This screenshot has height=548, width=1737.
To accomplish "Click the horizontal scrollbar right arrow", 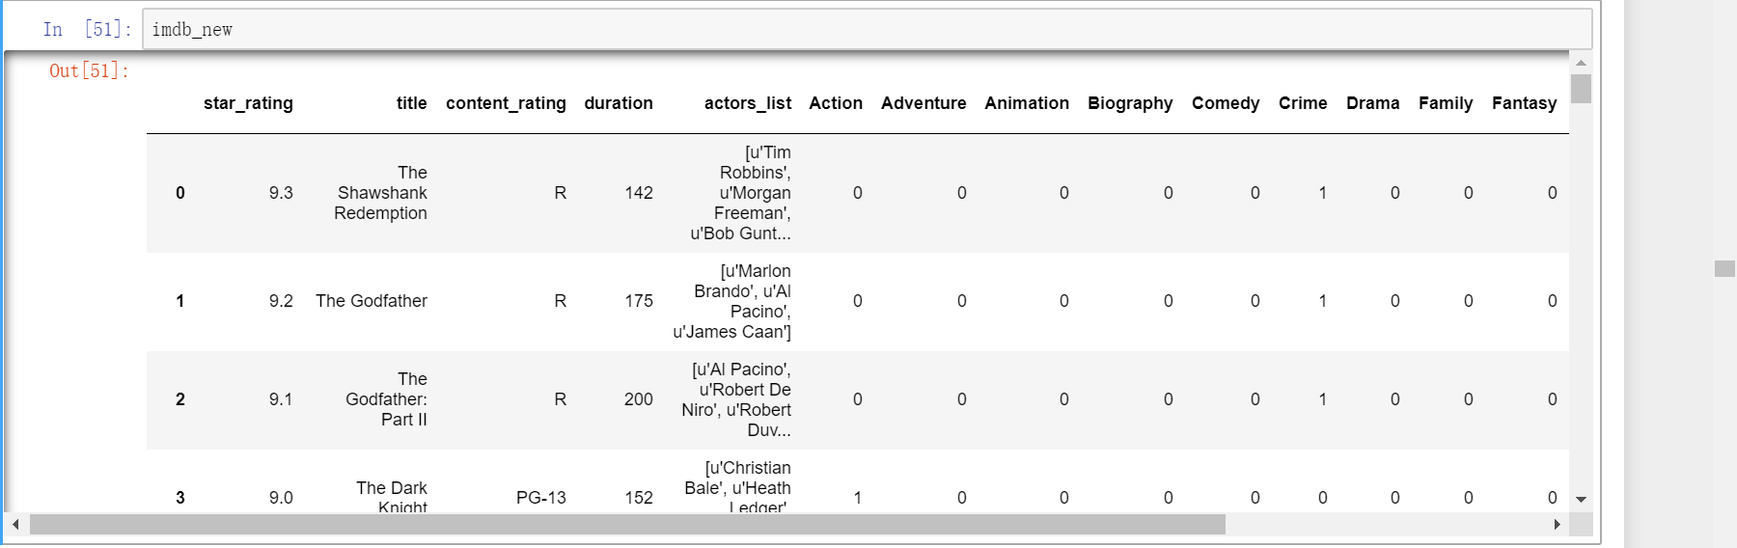I will 1557,524.
